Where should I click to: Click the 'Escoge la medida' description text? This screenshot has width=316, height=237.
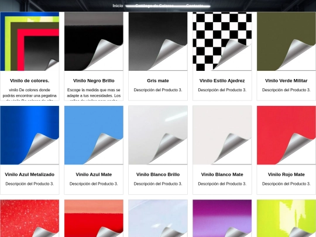(x=94, y=94)
